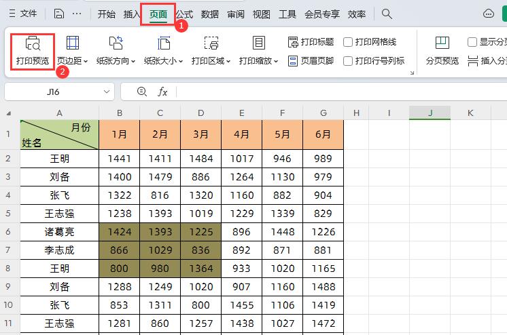Switch to the 数据 tab
The height and width of the screenshot is (335, 507).
(210, 14)
